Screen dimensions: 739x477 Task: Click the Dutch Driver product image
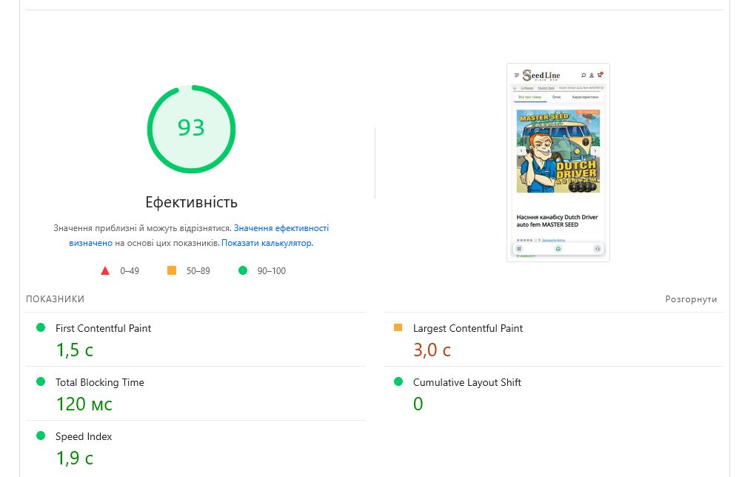[558, 151]
